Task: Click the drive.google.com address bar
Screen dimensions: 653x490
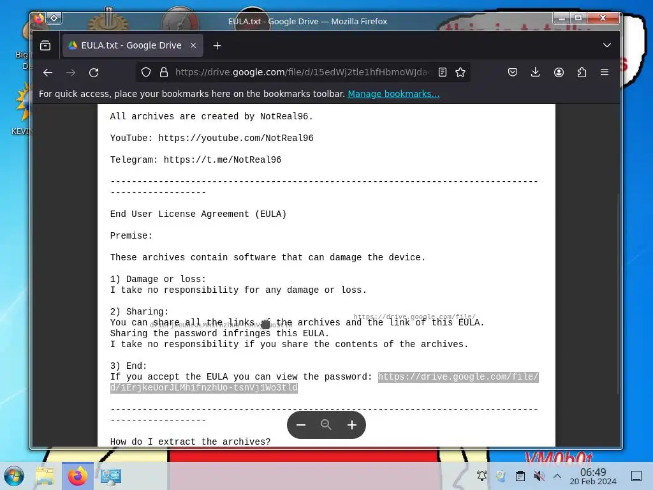Action: click(303, 72)
